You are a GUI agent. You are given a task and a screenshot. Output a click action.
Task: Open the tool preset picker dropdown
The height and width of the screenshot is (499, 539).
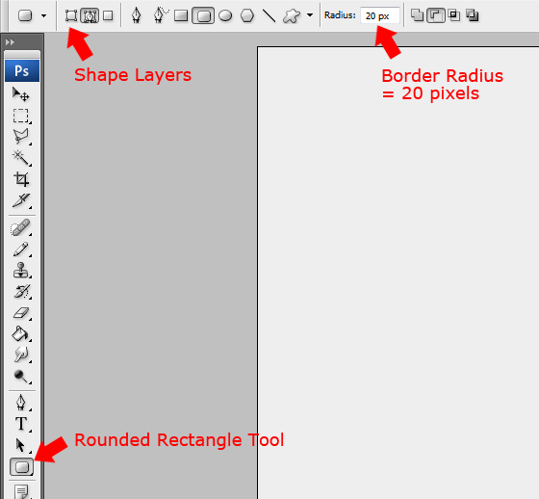click(43, 15)
